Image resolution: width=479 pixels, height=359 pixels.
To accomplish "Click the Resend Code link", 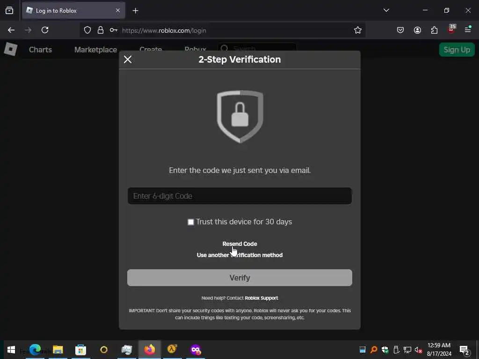I will click(x=239, y=244).
